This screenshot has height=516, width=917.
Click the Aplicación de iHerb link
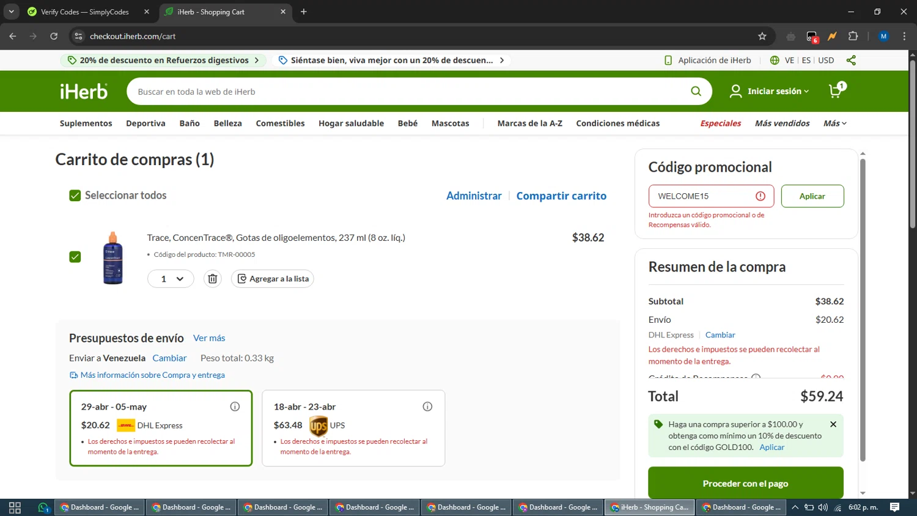pyautogui.click(x=707, y=60)
